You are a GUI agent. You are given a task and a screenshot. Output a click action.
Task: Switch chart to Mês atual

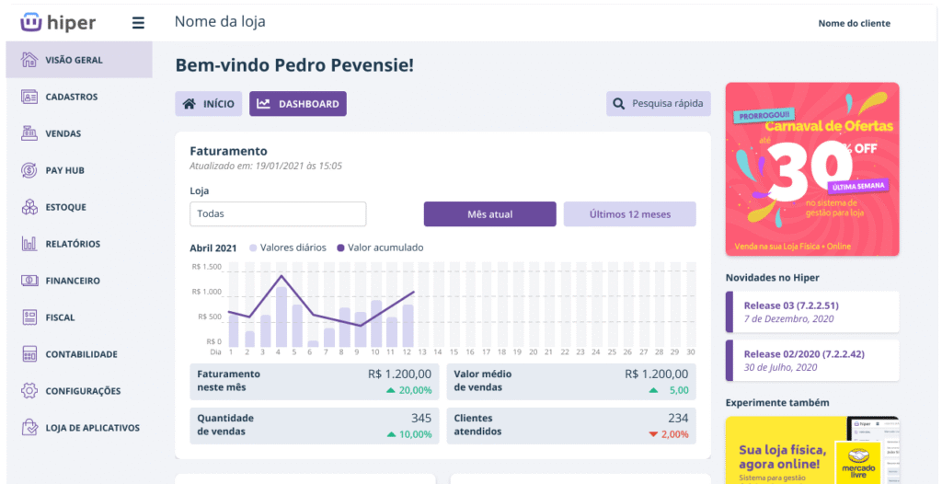[x=489, y=214]
